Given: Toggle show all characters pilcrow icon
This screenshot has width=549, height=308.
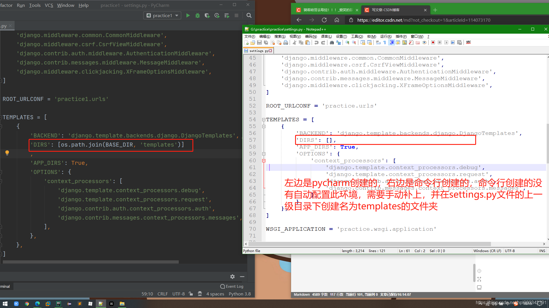Looking at the screenshot, I should click(385, 42).
